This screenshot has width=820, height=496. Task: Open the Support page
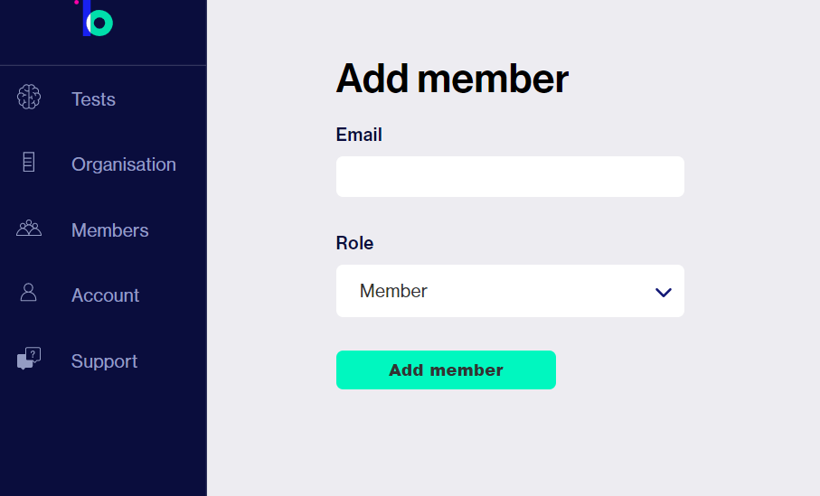tap(104, 361)
